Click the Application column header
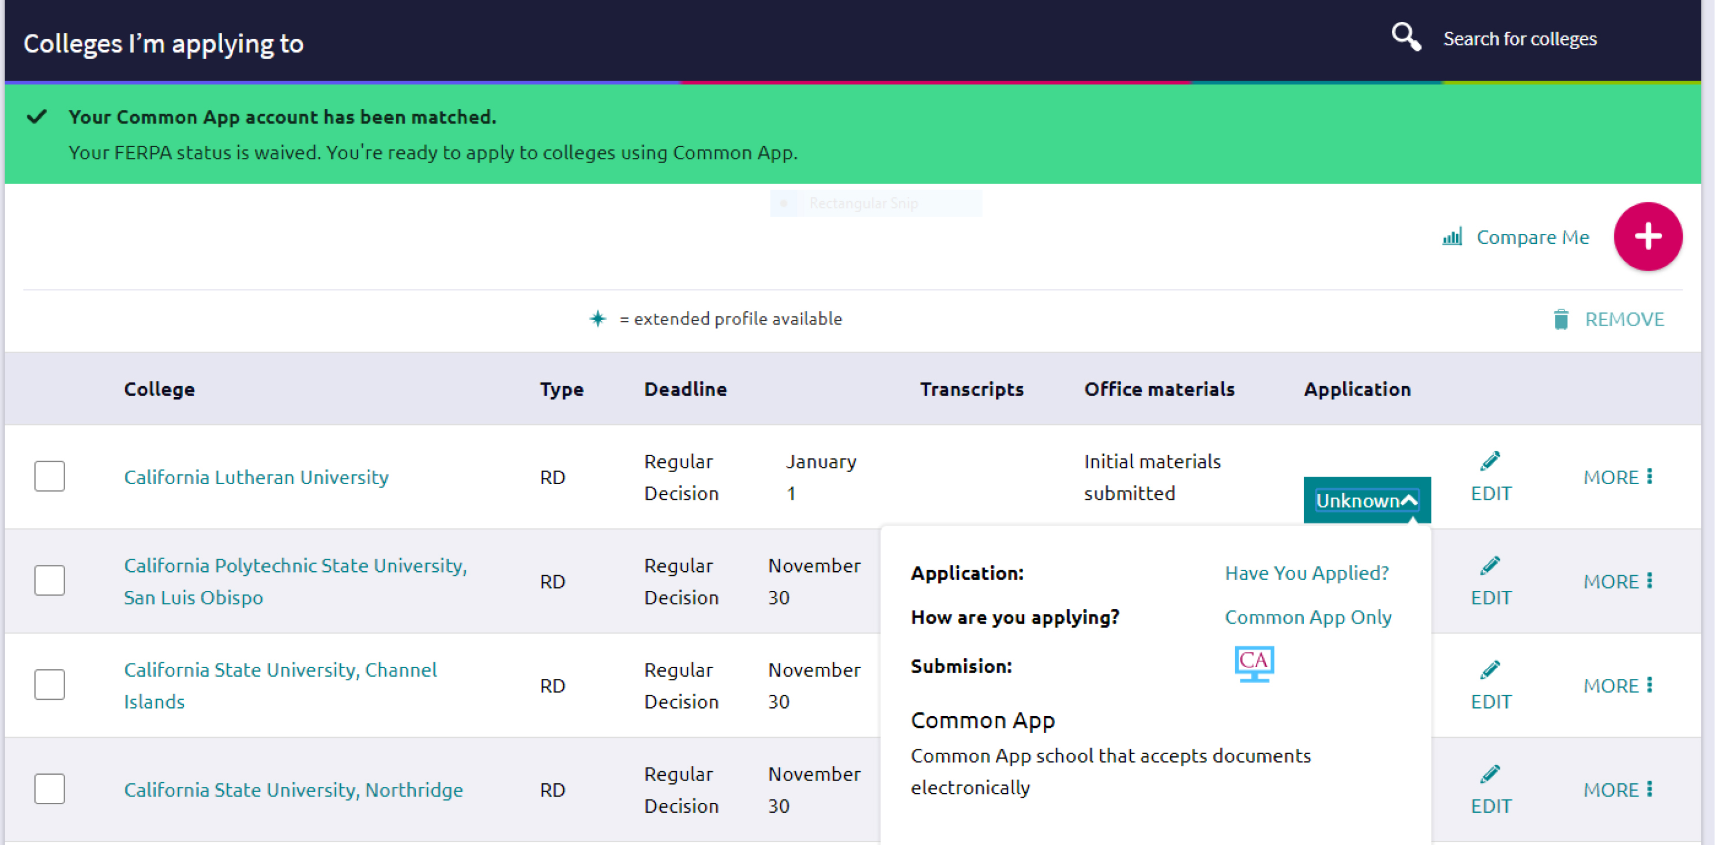This screenshot has width=1715, height=845. 1357,389
